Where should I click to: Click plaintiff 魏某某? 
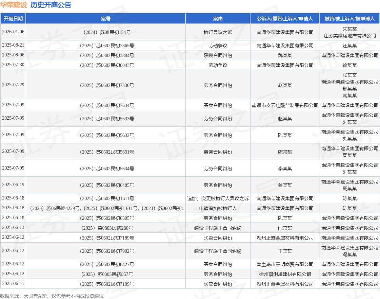point(285,56)
